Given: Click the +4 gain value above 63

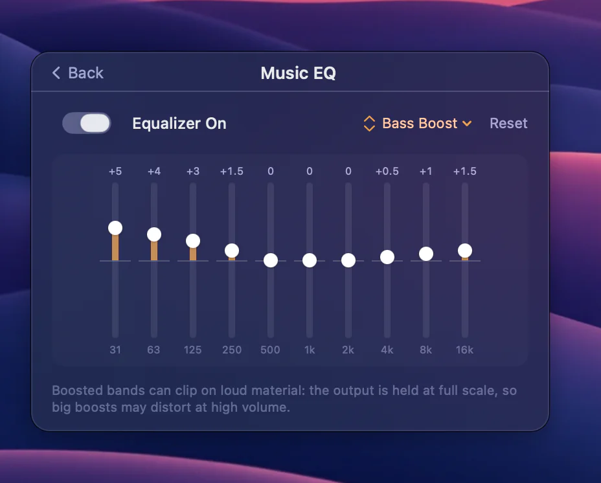Looking at the screenshot, I should tap(154, 171).
